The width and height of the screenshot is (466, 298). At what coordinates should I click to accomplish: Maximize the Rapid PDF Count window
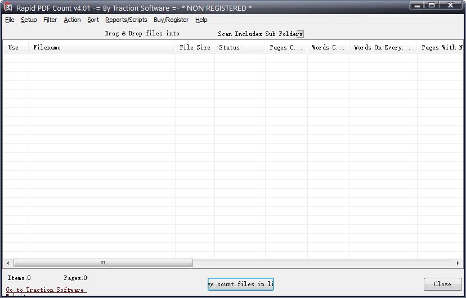432,5
